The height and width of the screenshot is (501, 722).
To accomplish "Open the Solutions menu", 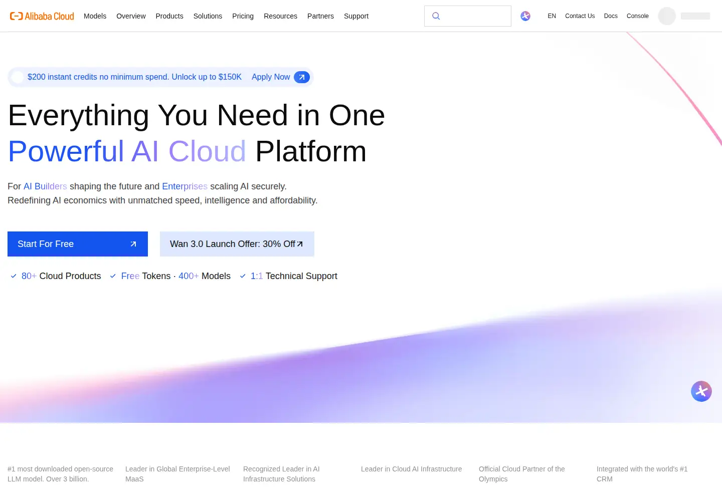I will pyautogui.click(x=208, y=16).
